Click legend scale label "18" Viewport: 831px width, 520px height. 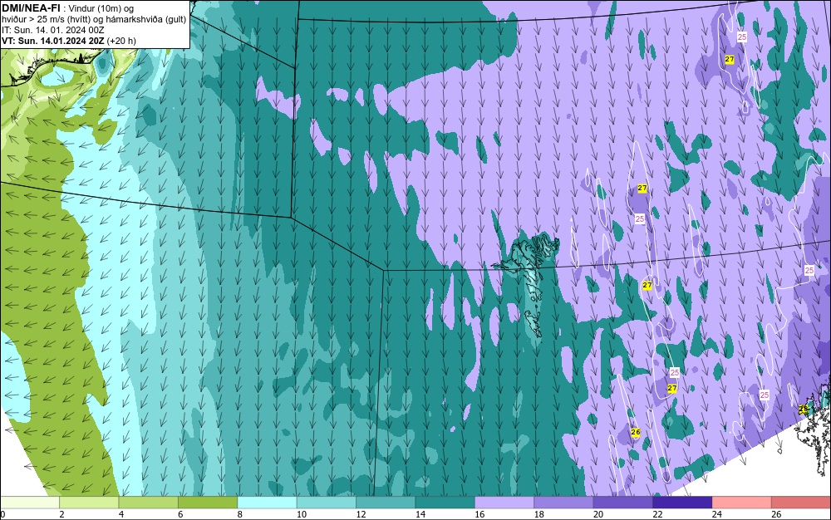[539, 514]
